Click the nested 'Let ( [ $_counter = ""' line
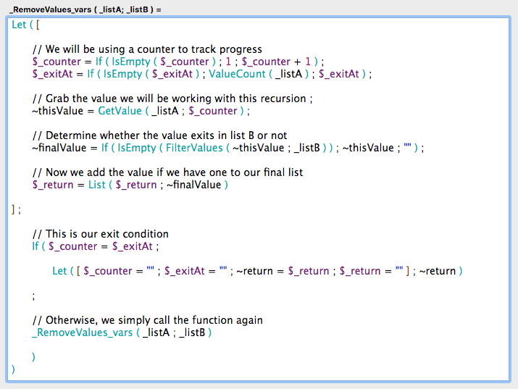 [257, 271]
